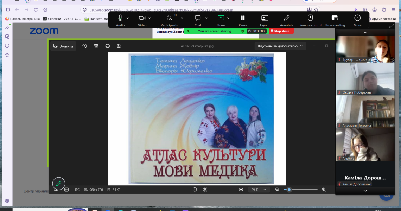Viewport: 401px width, 211px height.
Task: Rotate the image in photo viewer
Action: coord(85,46)
